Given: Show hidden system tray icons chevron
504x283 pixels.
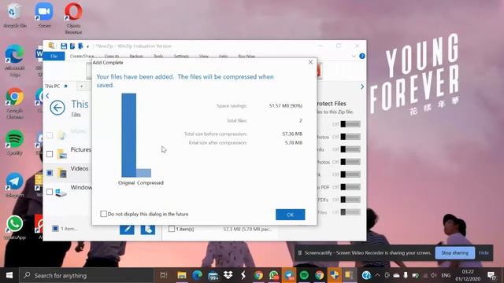Looking at the screenshot, I should click(377, 275).
